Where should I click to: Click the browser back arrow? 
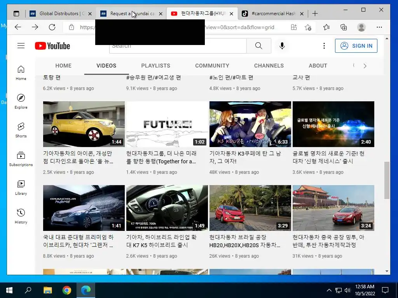(18, 27)
